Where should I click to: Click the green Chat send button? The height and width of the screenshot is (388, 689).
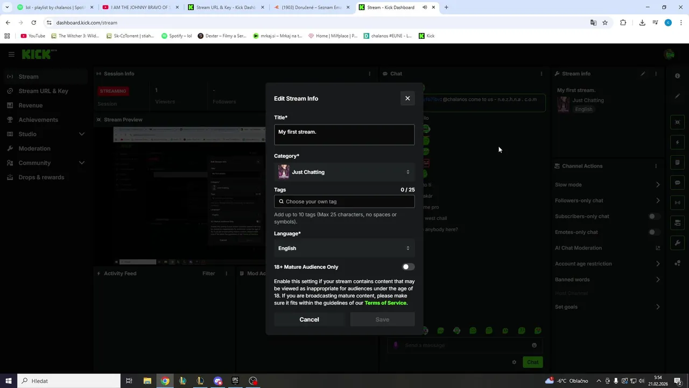point(532,362)
